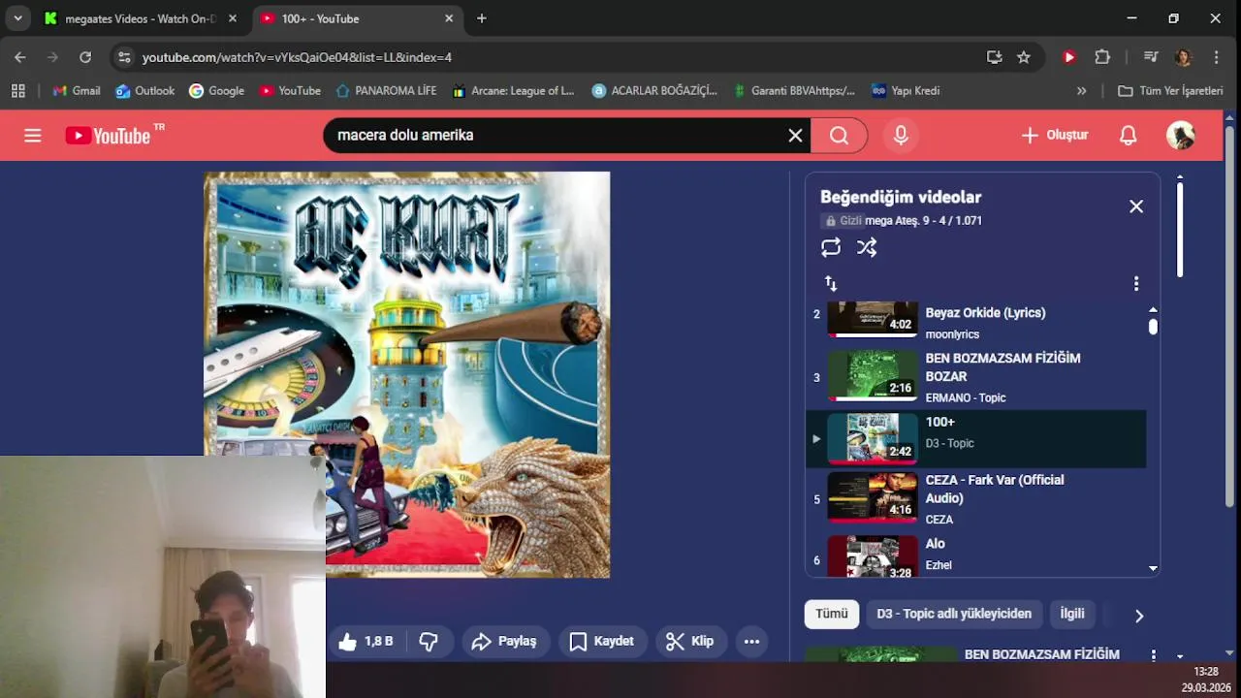Screen dimensions: 1241x698
Task: Click the Klip clip button
Action: (690, 641)
